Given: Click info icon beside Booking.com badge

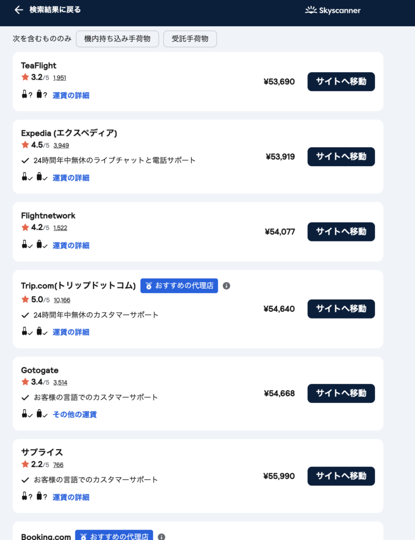Looking at the screenshot, I should click(x=162, y=536).
